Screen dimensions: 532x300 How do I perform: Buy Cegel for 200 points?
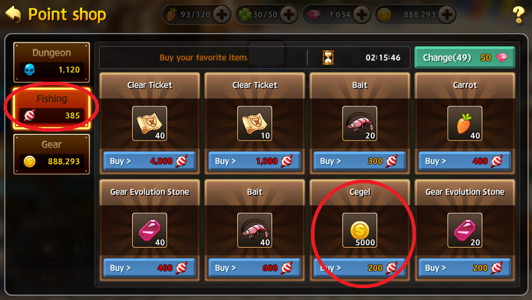[x=360, y=268]
